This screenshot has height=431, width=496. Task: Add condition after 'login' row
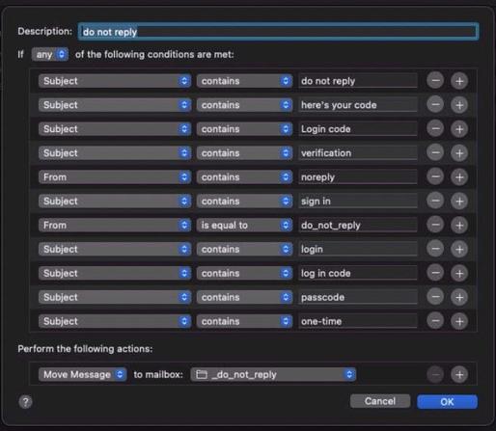pos(459,249)
